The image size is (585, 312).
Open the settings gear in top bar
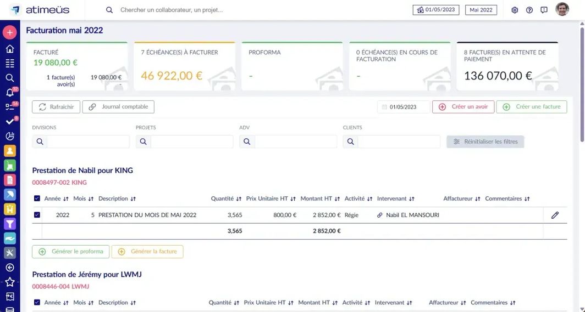(x=515, y=10)
